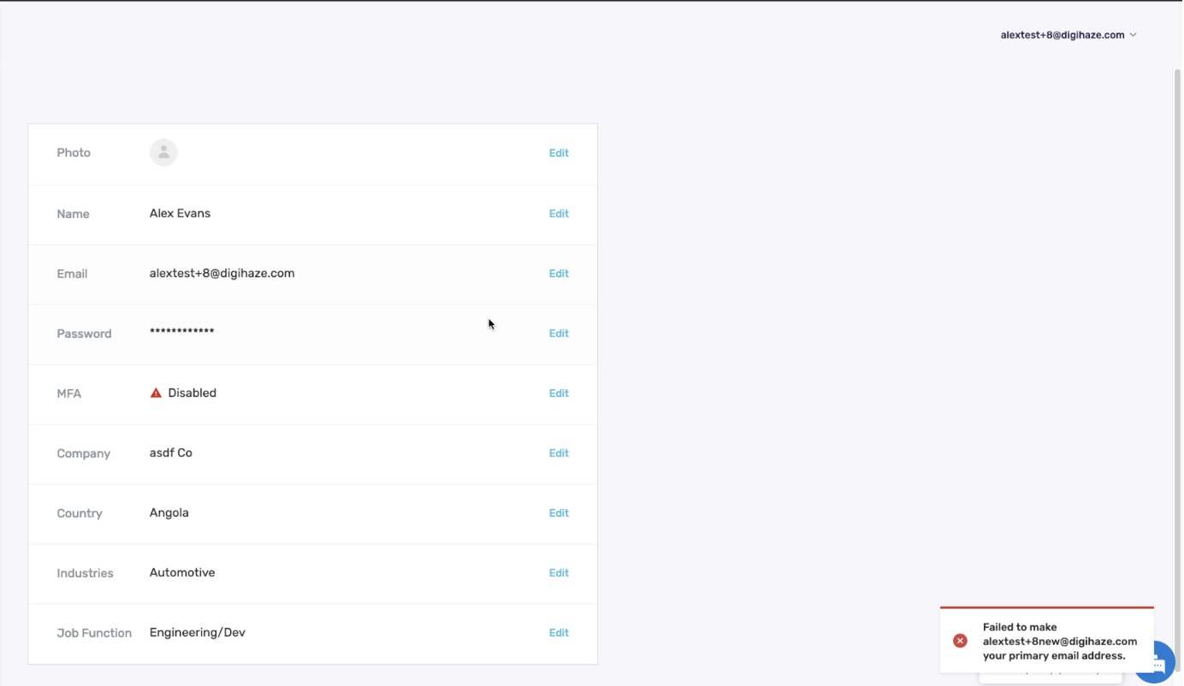Image resolution: width=1184 pixels, height=686 pixels.
Task: Expand the user account dropdown in header
Action: point(1068,35)
